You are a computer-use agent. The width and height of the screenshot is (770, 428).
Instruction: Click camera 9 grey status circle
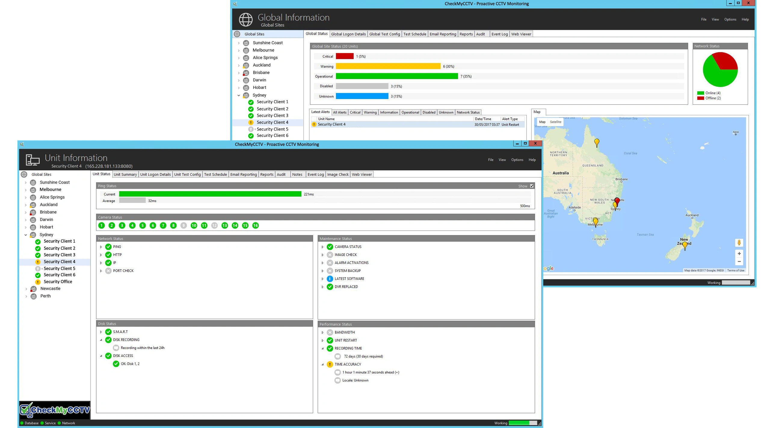pyautogui.click(x=183, y=225)
